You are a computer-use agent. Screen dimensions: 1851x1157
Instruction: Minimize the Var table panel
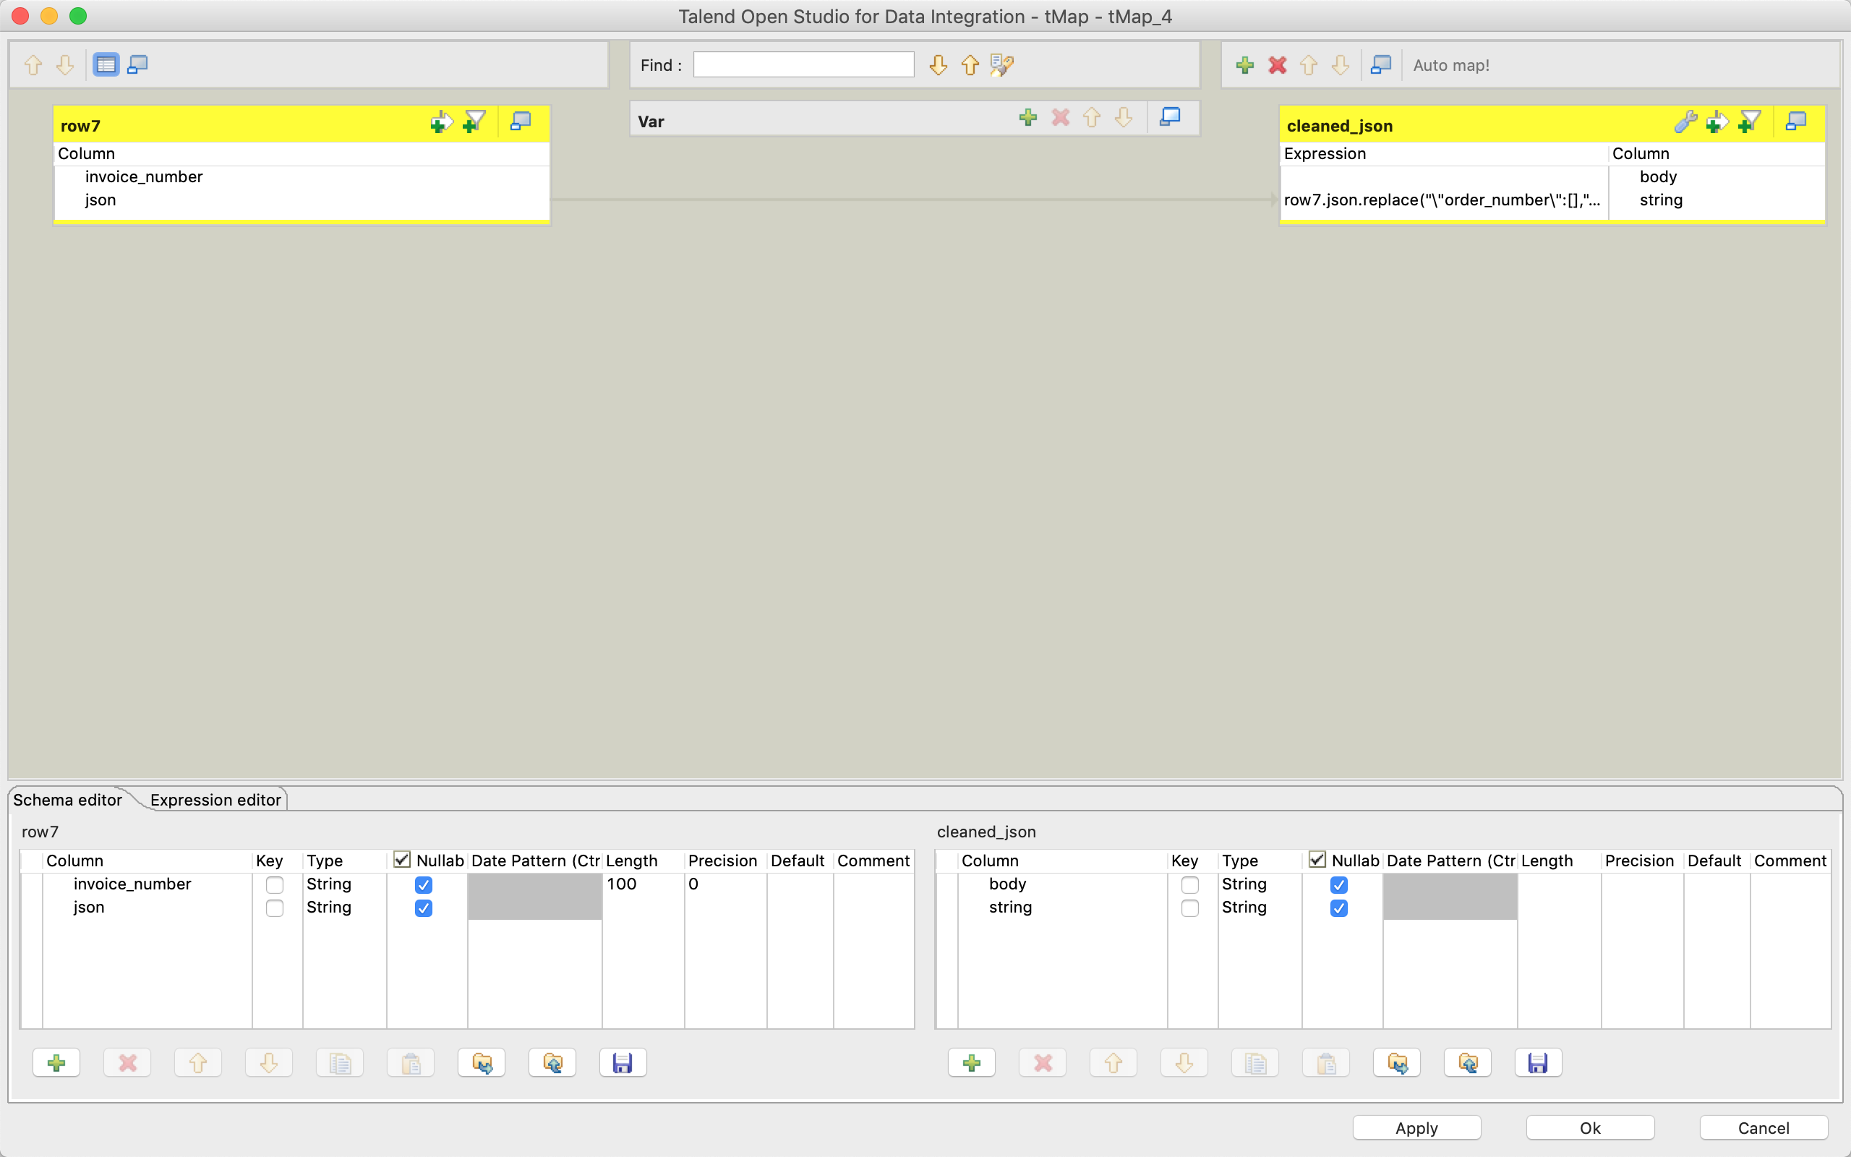point(1169,117)
